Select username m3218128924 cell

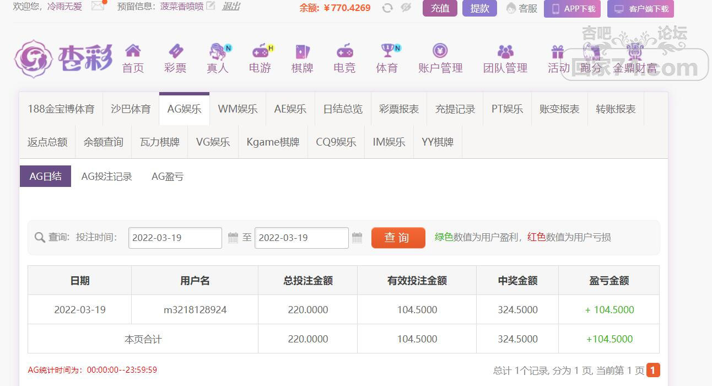(195, 310)
